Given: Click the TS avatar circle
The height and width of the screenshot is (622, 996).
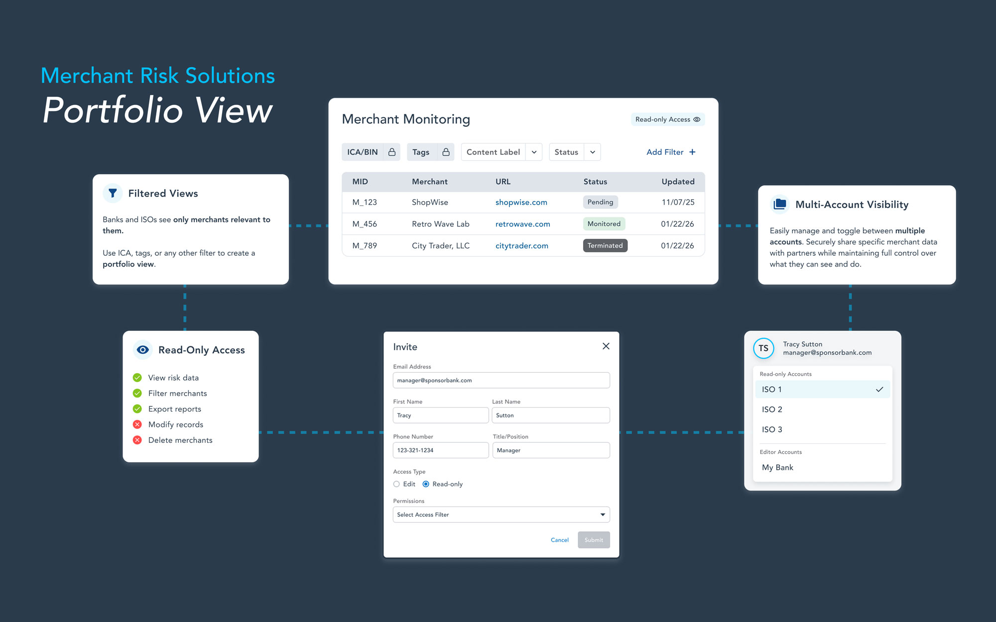Looking at the screenshot, I should click(x=763, y=348).
